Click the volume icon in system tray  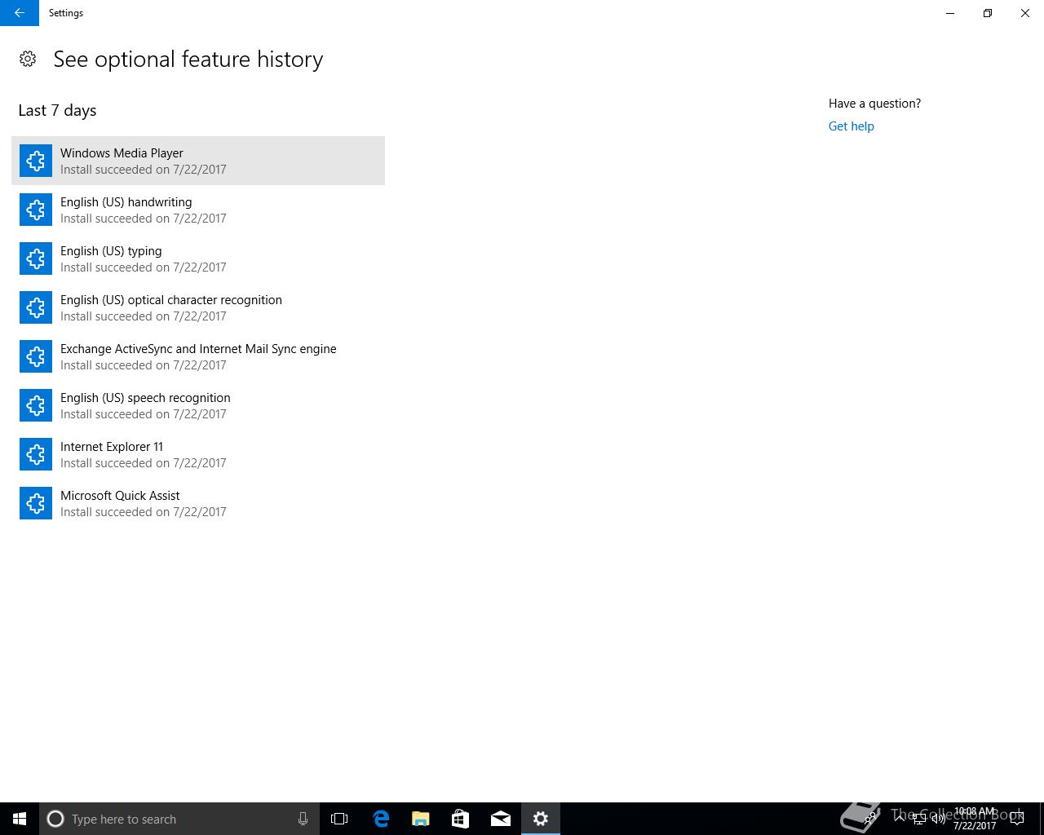point(939,819)
